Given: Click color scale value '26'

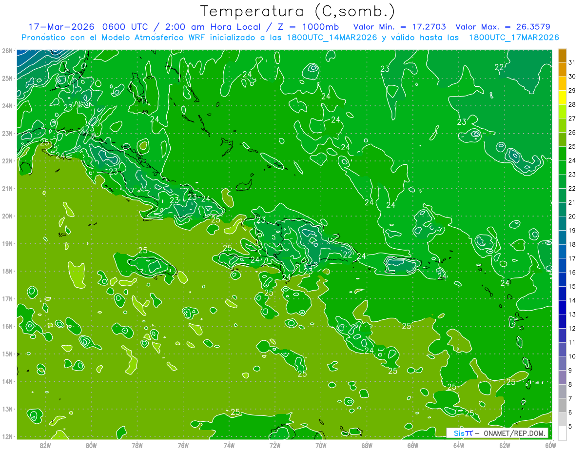Looking at the screenshot, I should [x=572, y=132].
